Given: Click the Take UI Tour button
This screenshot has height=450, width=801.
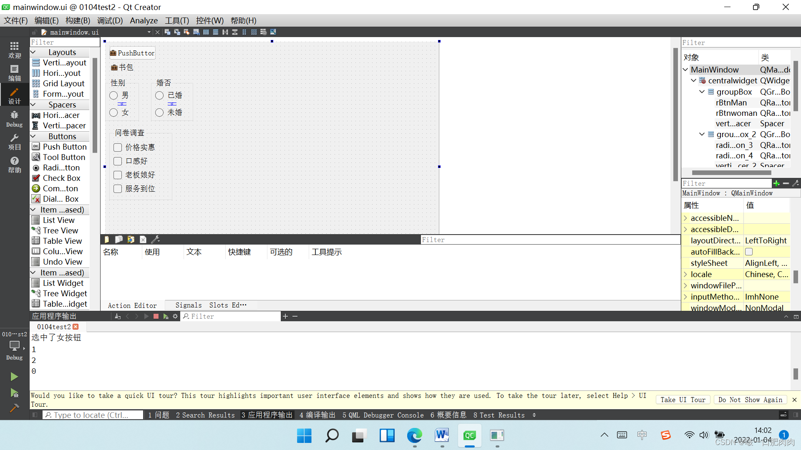Looking at the screenshot, I should 683,400.
